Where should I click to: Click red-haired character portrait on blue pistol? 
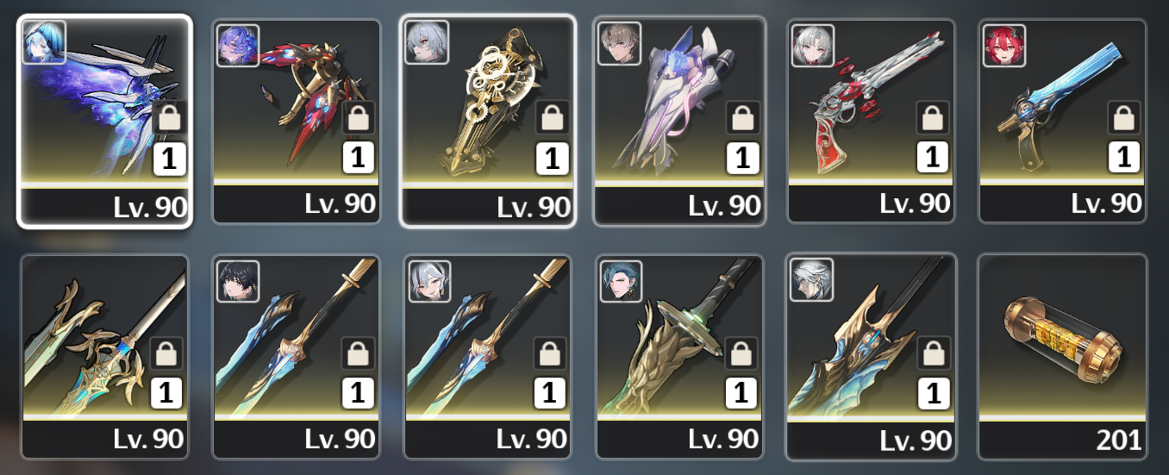tap(1003, 45)
